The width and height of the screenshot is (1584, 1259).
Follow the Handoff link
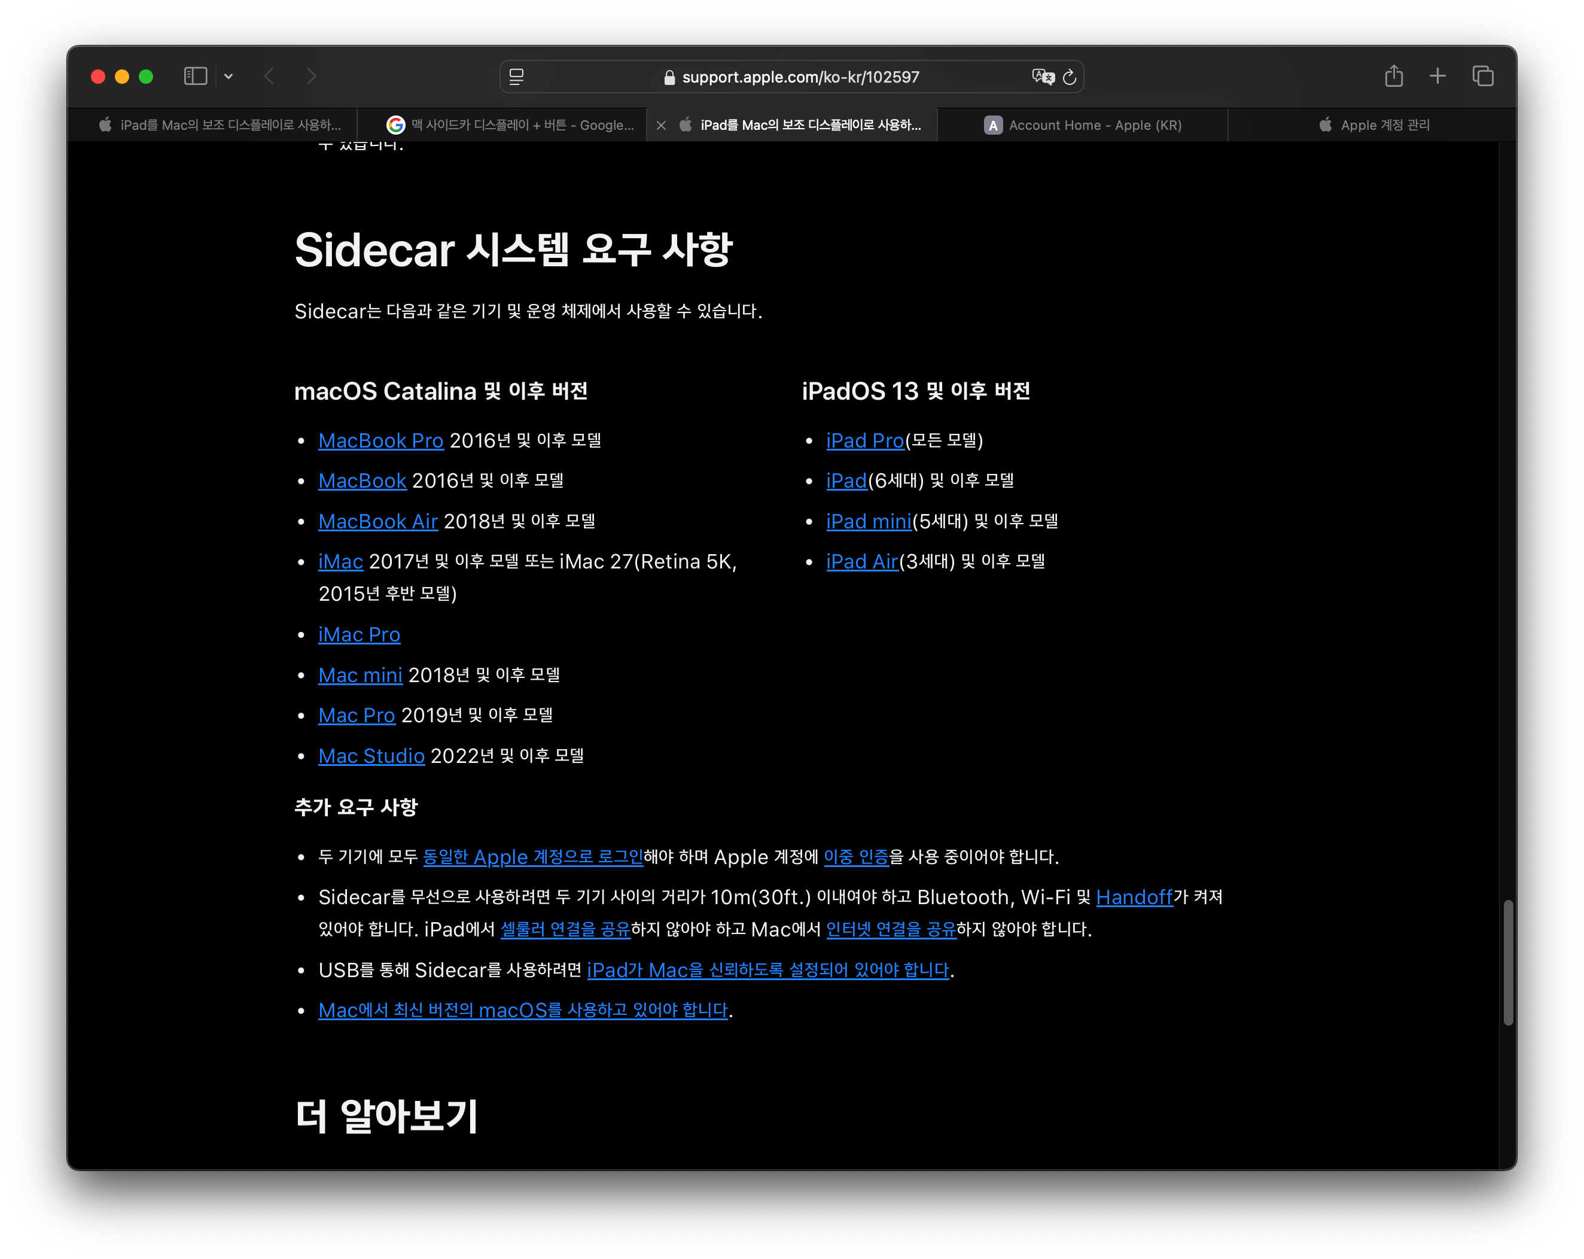click(x=1134, y=898)
